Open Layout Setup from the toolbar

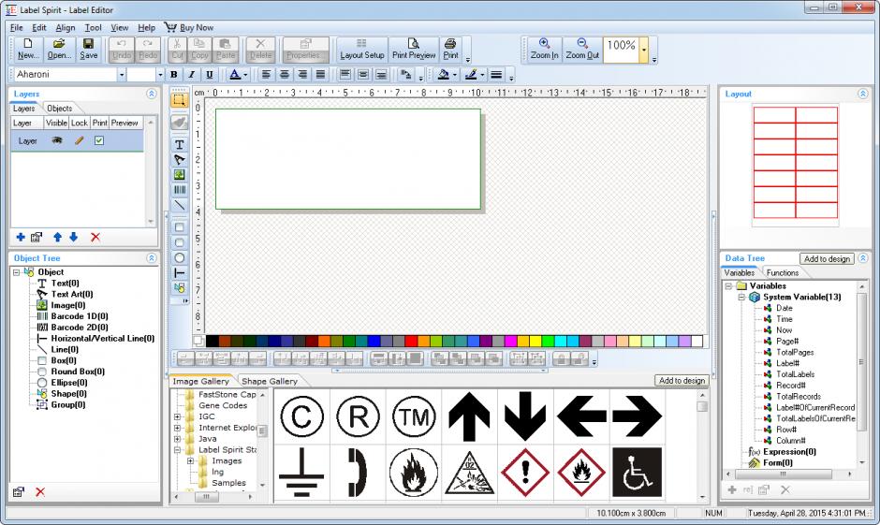pos(362,50)
